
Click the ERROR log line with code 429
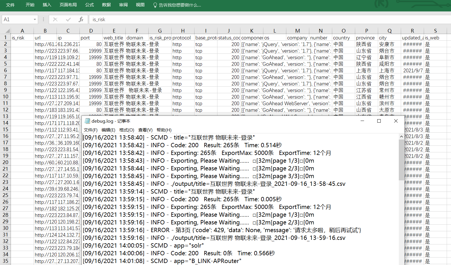click(x=222, y=230)
